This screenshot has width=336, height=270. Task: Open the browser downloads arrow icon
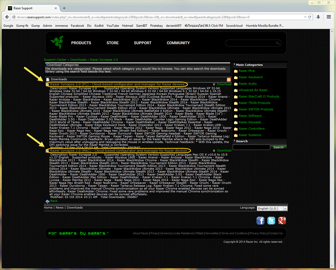pyautogui.click(x=318, y=17)
